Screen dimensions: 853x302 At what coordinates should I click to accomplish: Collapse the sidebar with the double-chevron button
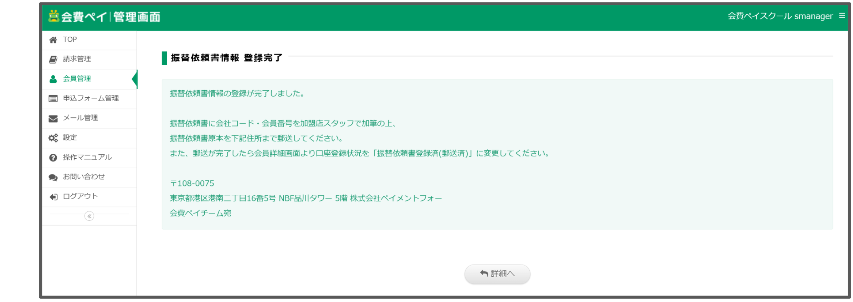(x=89, y=216)
